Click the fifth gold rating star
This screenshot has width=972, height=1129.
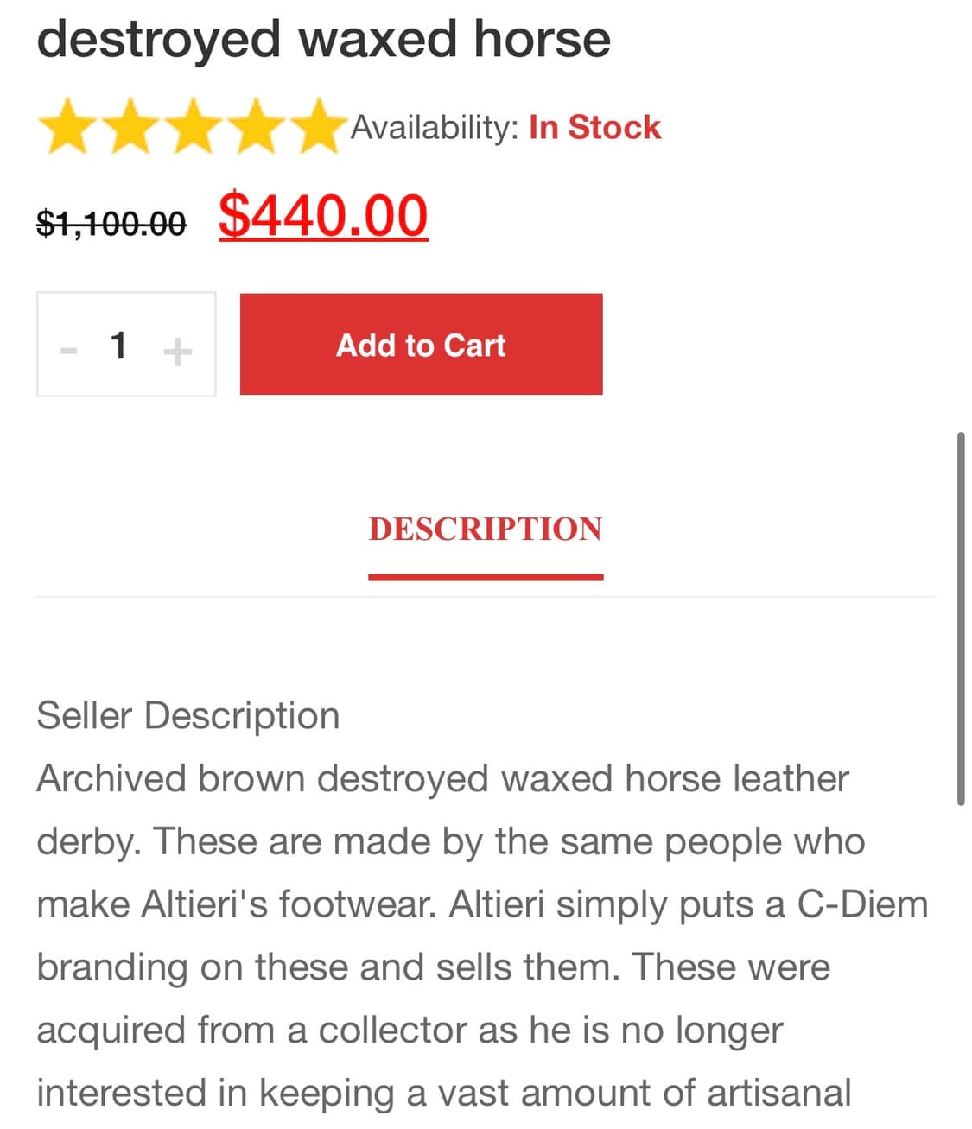coord(317,127)
